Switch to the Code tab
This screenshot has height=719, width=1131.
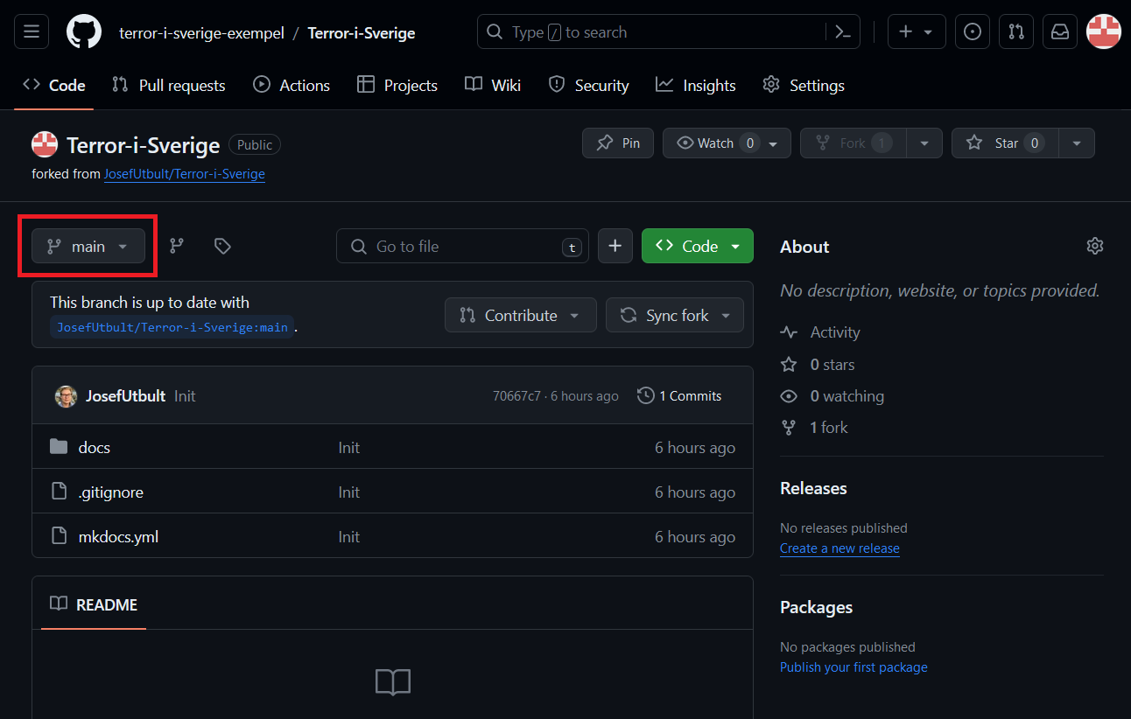tap(54, 86)
